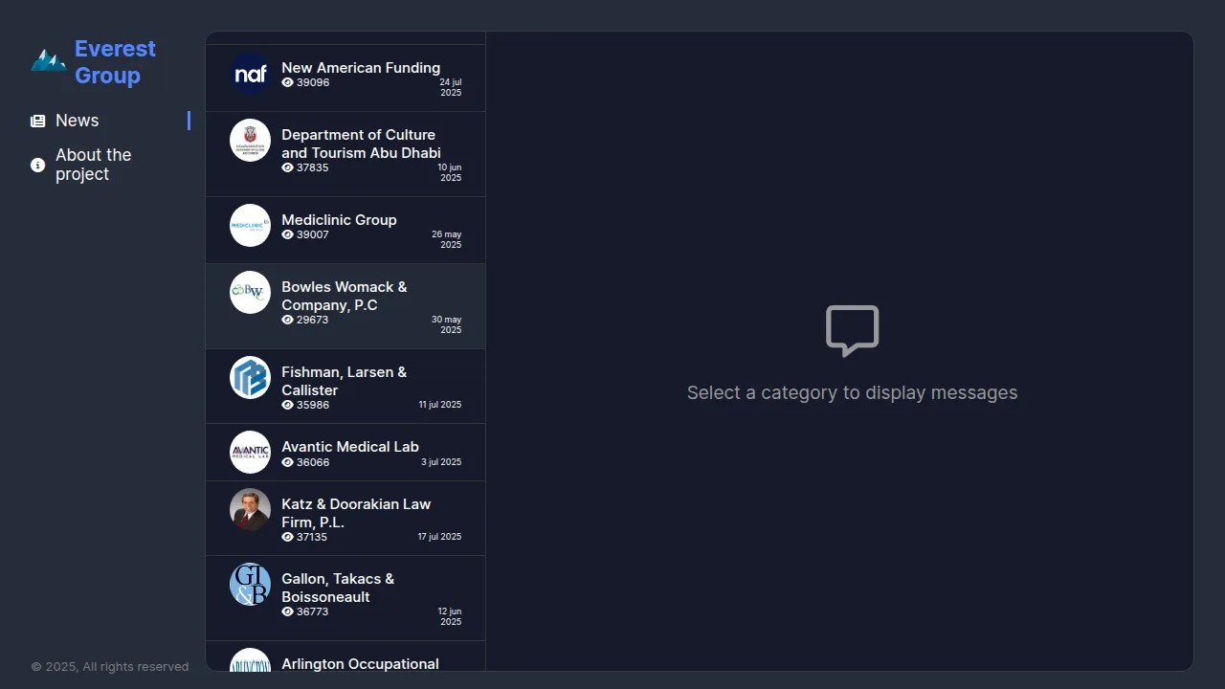Viewport: 1225px width, 689px height.
Task: Click the New American Funding naf logo
Action: click(250, 74)
